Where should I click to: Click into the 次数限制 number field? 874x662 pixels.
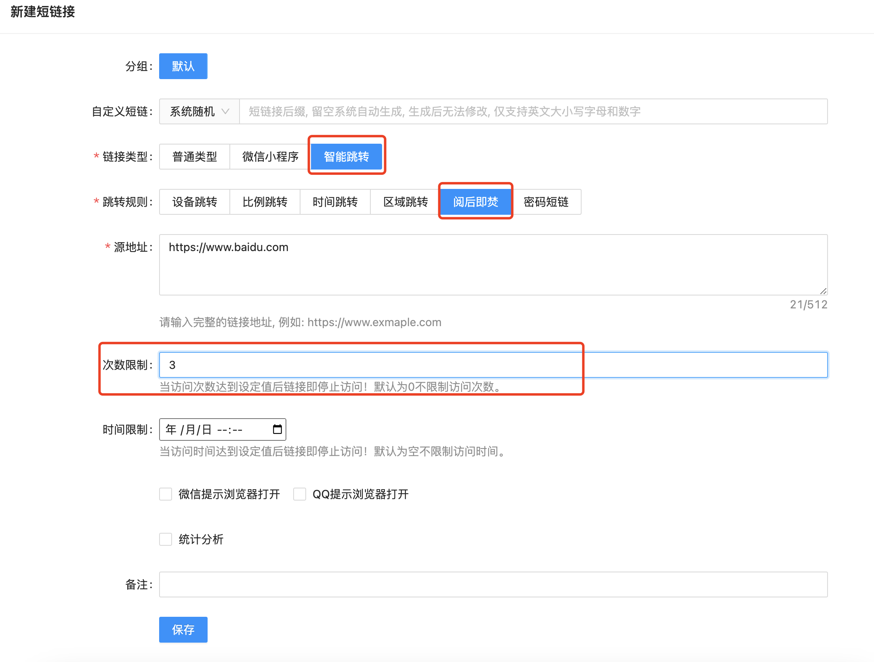(x=493, y=365)
